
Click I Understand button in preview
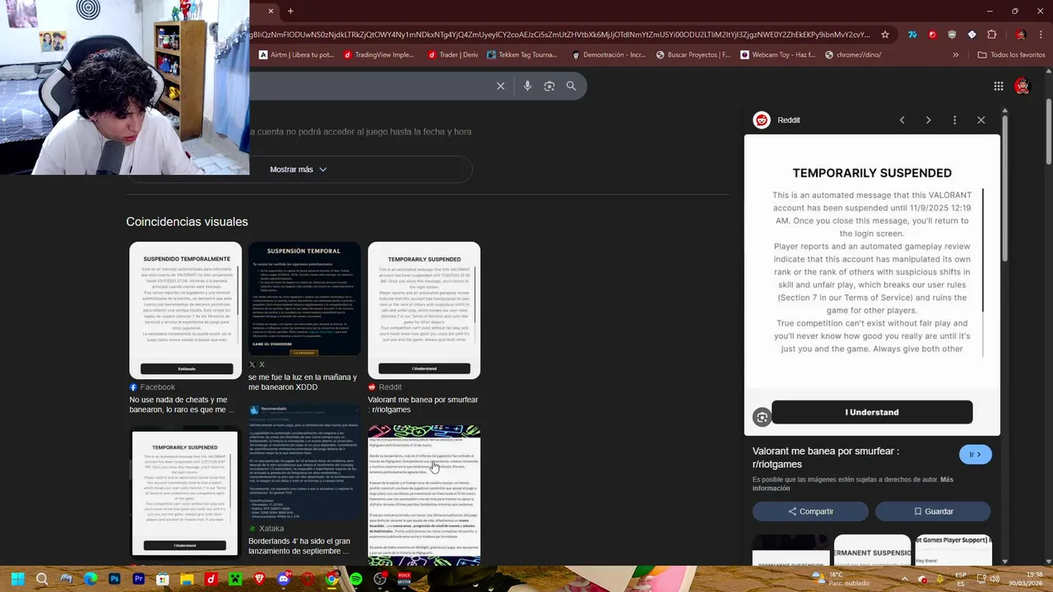click(x=872, y=412)
